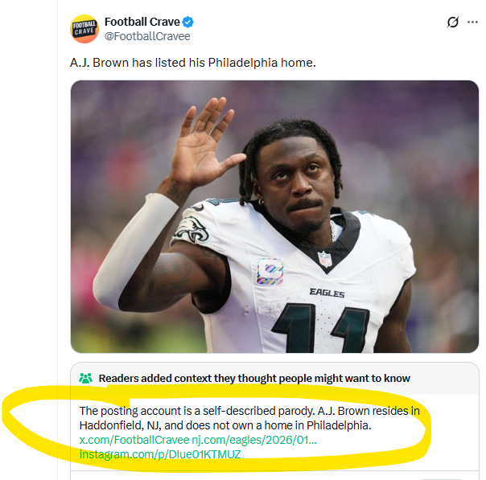Open the @FootballCravee handle link
The width and height of the screenshot is (486, 480).
tap(147, 36)
